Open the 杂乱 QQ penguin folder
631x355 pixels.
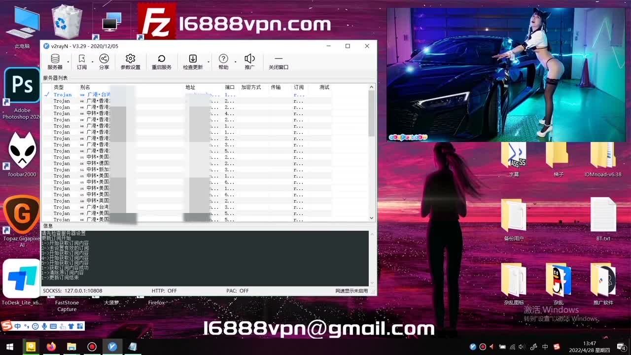tap(558, 284)
